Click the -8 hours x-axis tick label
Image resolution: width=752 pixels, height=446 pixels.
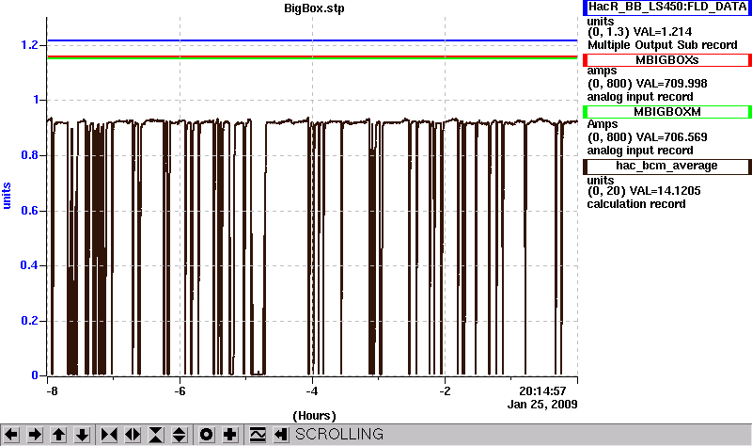(x=52, y=391)
